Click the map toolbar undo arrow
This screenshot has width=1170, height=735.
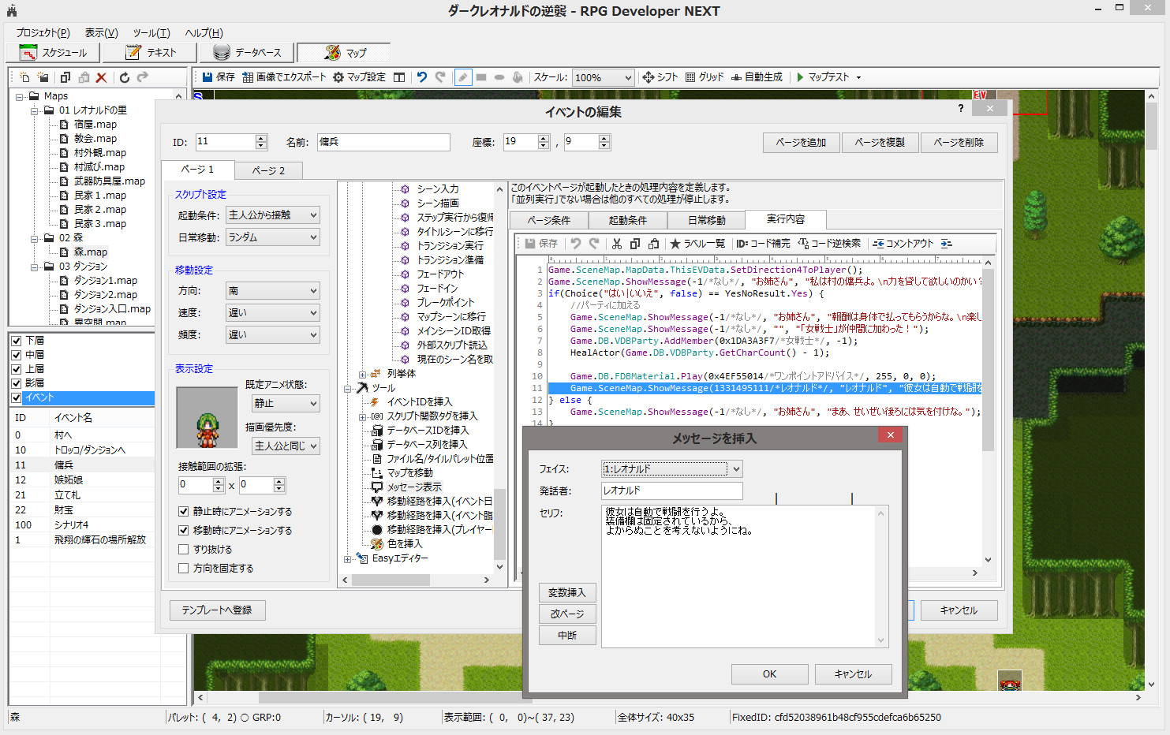(x=422, y=77)
